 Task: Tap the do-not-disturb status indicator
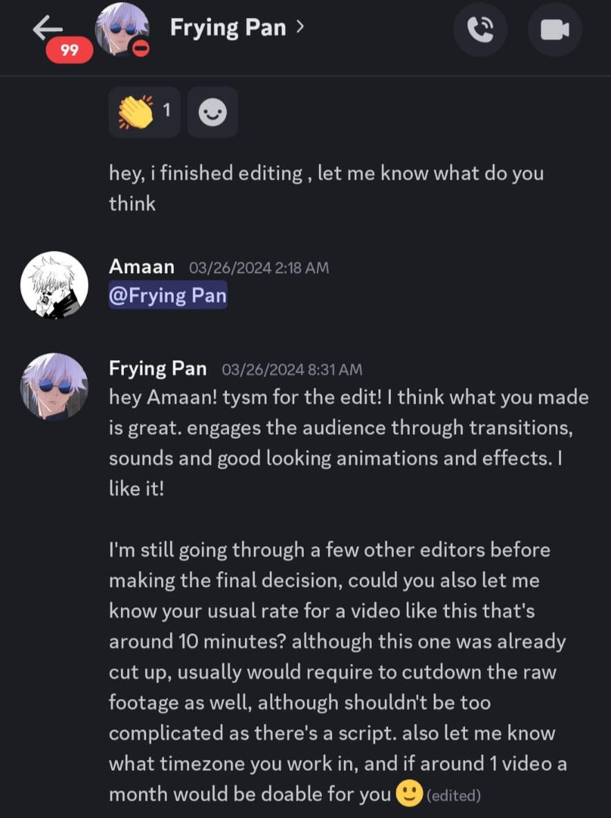point(140,50)
